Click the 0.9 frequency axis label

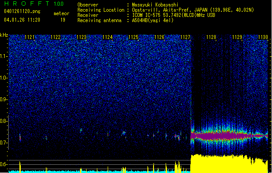[x=4, y=99]
